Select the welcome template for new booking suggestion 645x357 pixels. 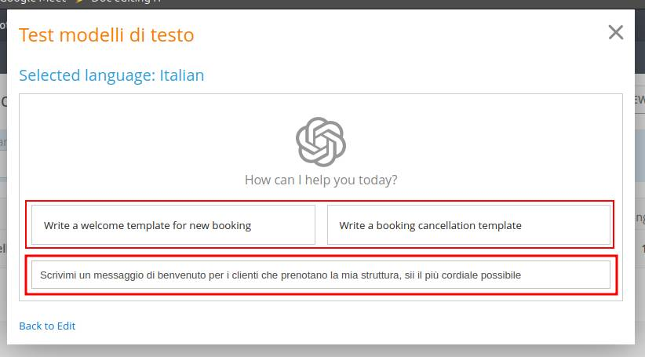click(x=173, y=225)
